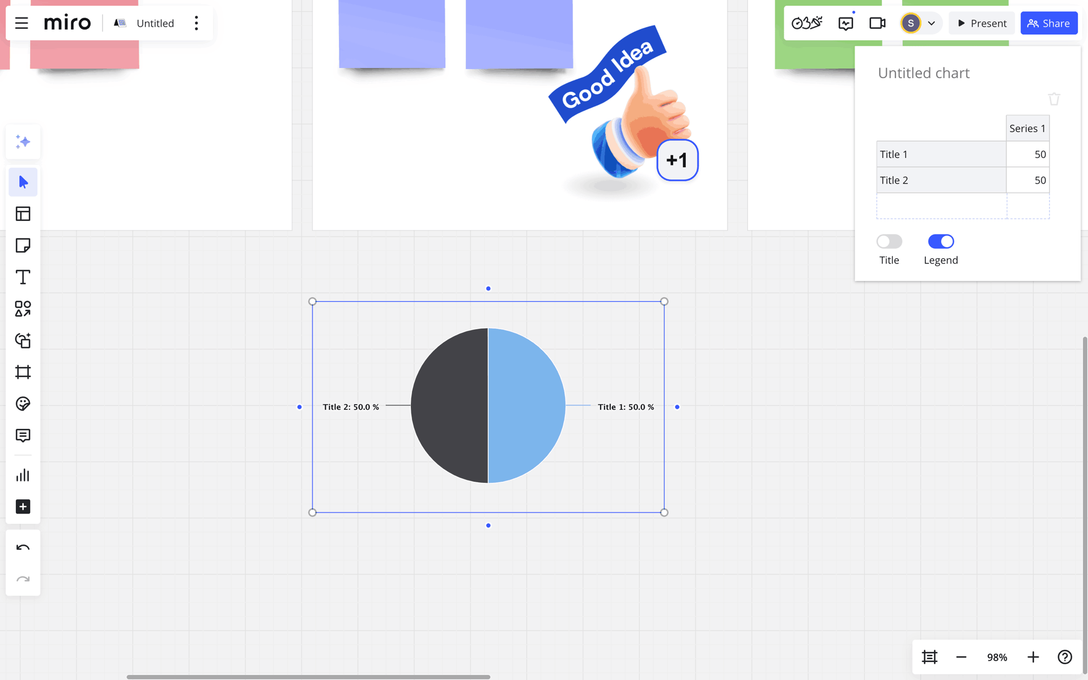Screen dimensions: 1088x680
Task: Select the Title 1 value 50
Action: (1028, 154)
